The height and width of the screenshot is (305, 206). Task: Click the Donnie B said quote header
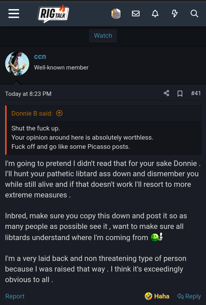point(32,113)
